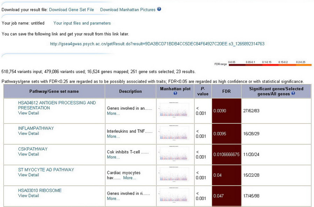View Detail for INFLAMPATHWAY
This screenshot has width=314, height=207.
[29, 133]
